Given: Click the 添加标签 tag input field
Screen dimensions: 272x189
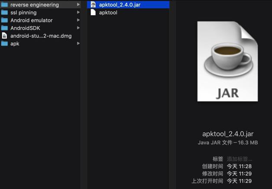Looking at the screenshot, I should [240, 159].
